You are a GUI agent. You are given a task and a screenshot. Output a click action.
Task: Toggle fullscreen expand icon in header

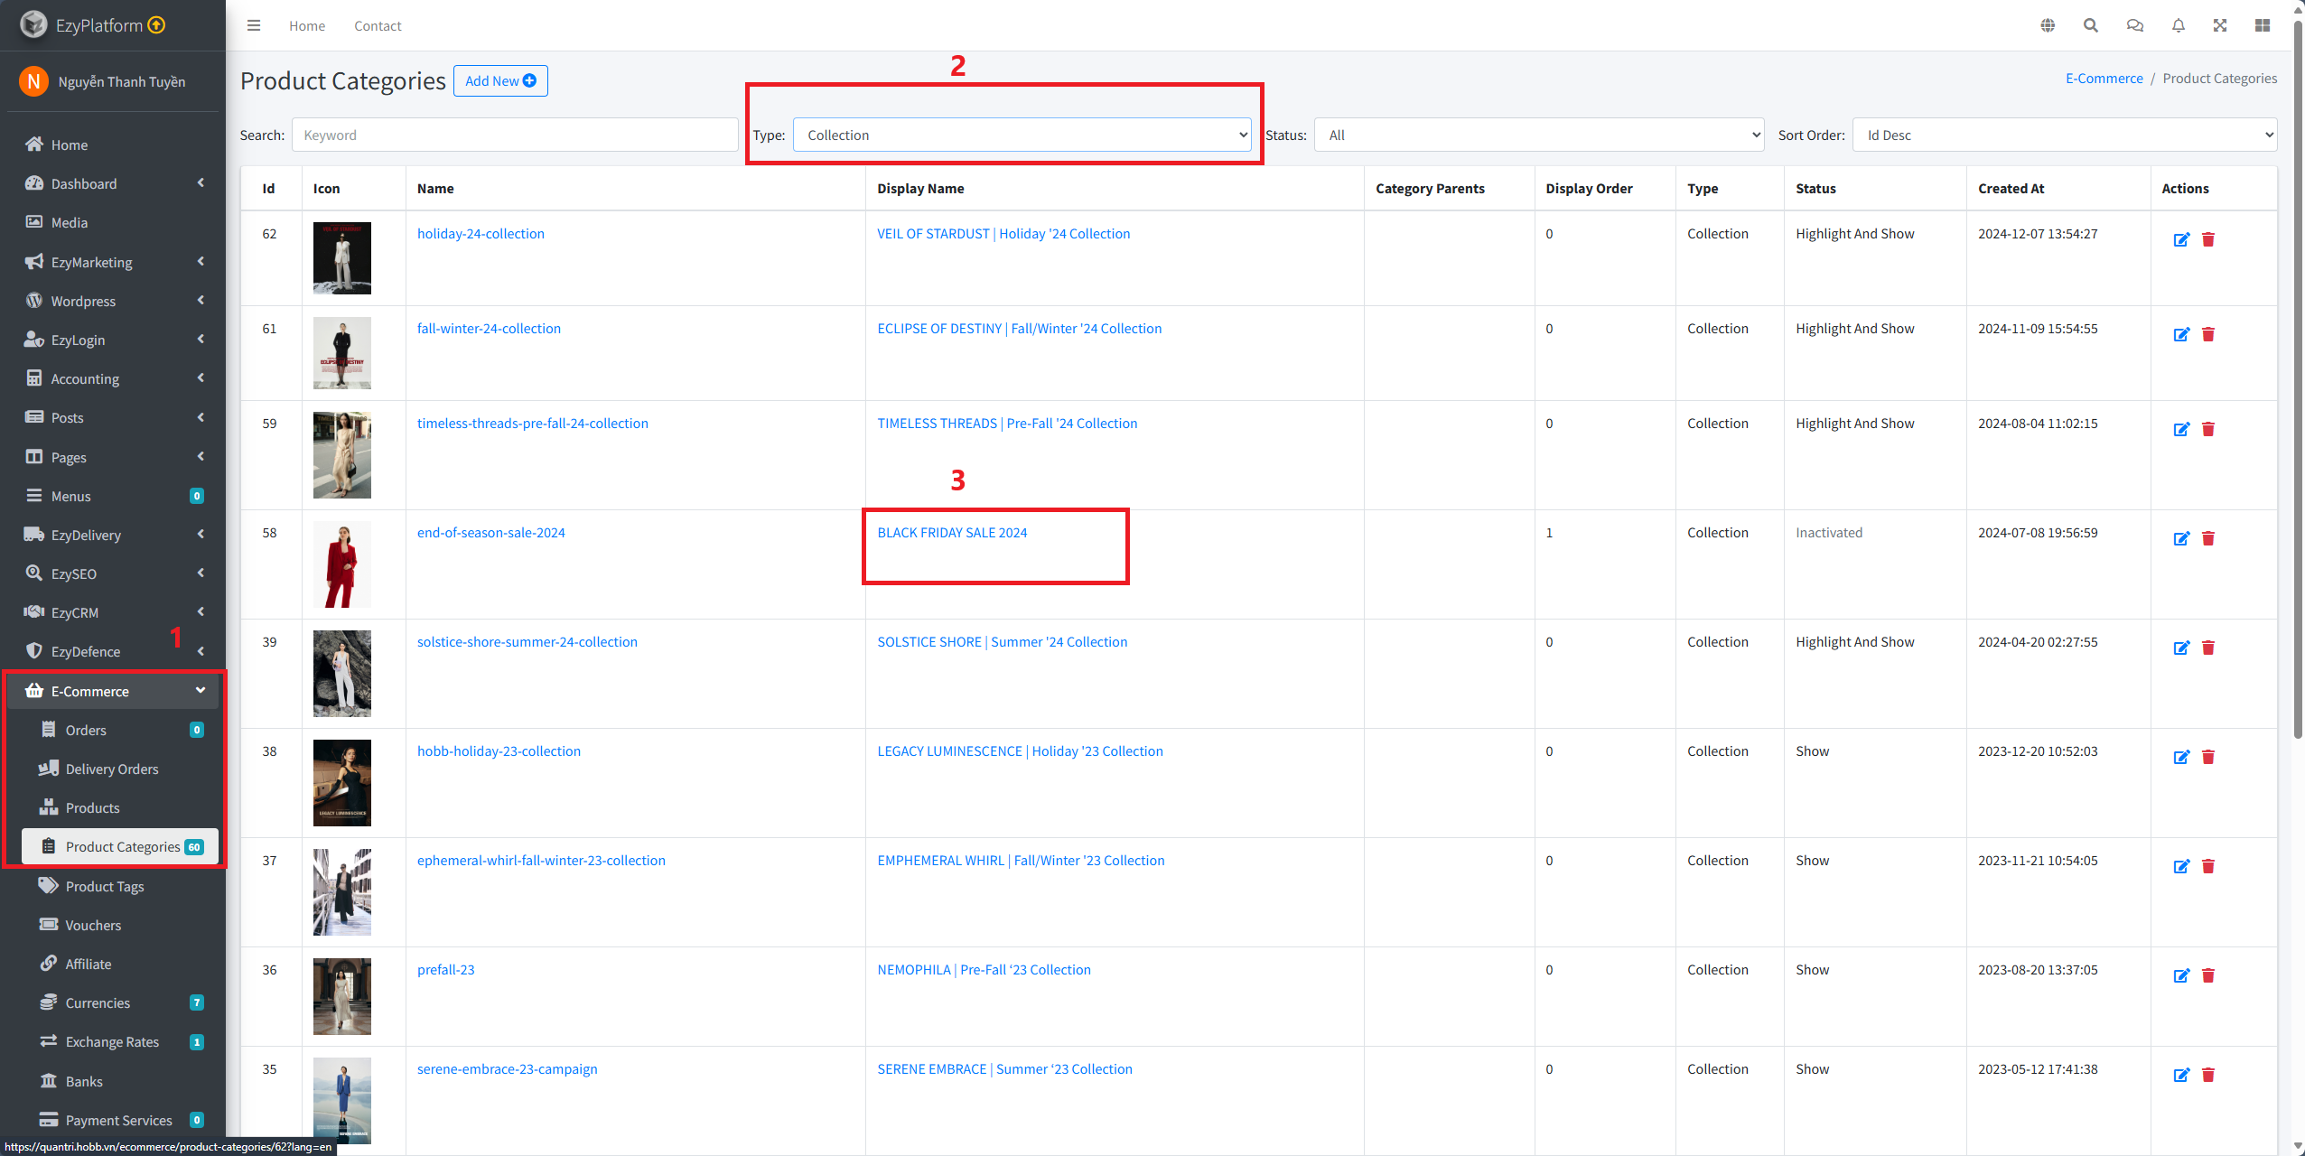(2220, 25)
